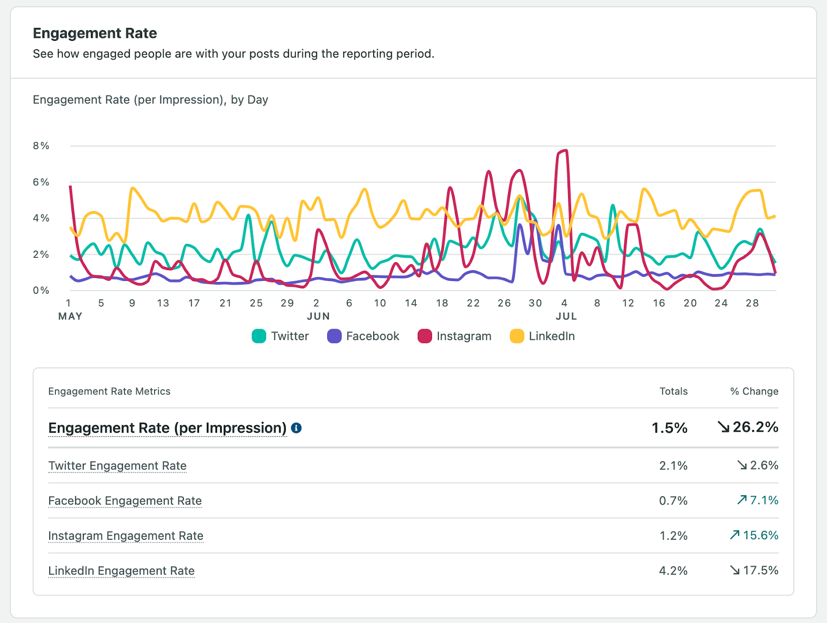Screen dimensions: 827x623
Task: Click the down arrow beside Twitter 2.6%
Action: pos(742,465)
